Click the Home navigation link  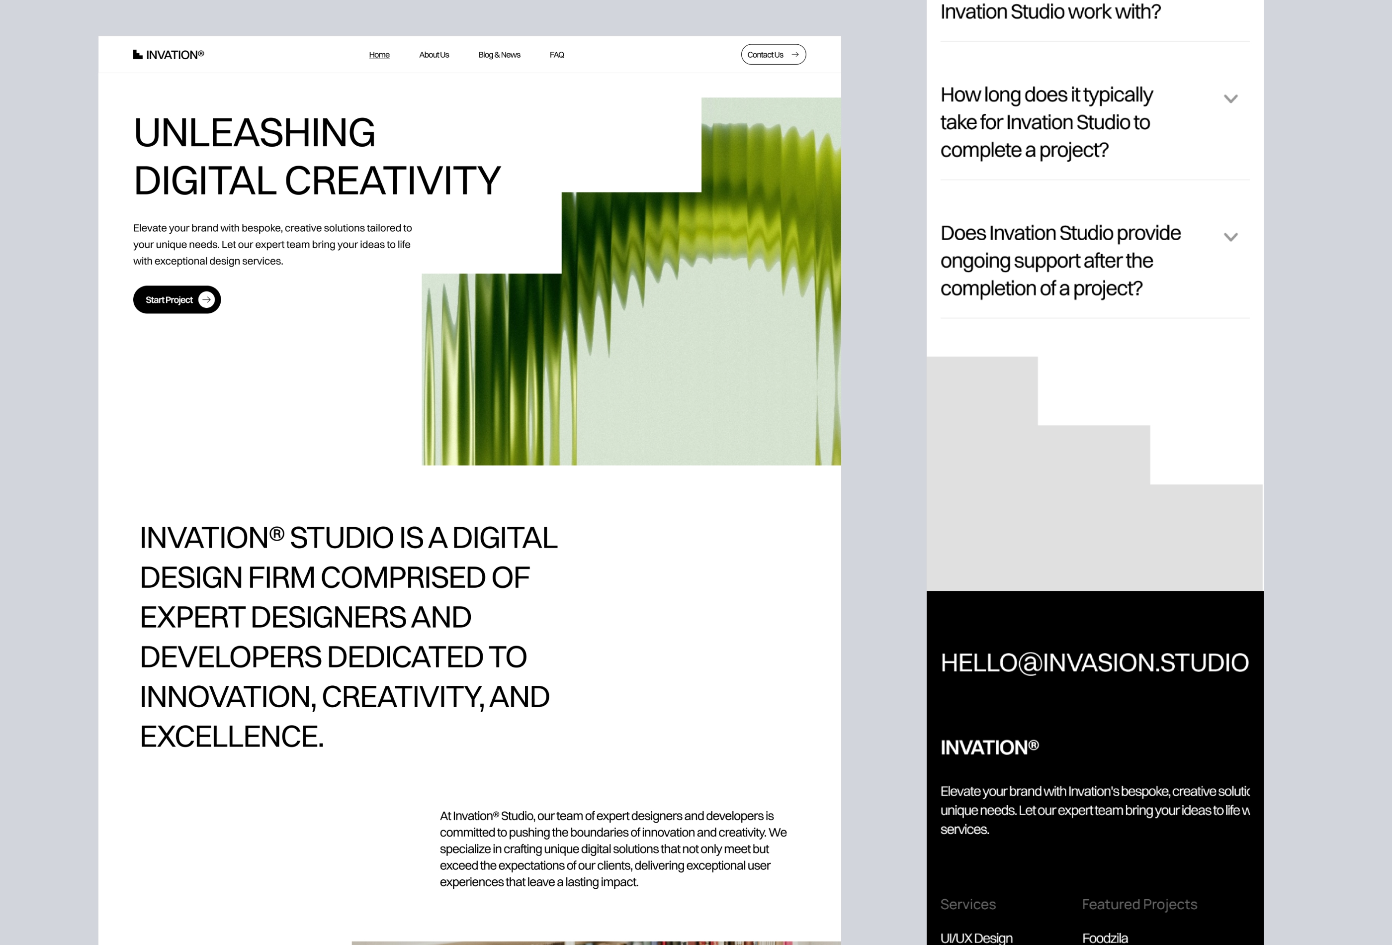378,54
